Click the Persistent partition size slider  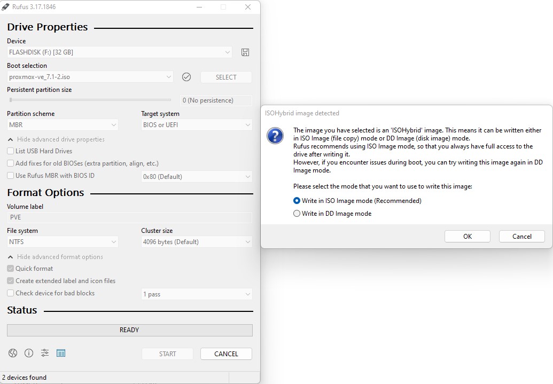tap(90, 100)
